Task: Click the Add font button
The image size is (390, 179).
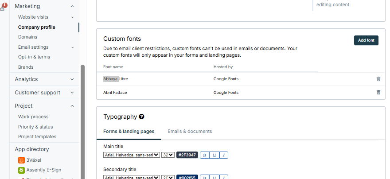Action: 366,40
